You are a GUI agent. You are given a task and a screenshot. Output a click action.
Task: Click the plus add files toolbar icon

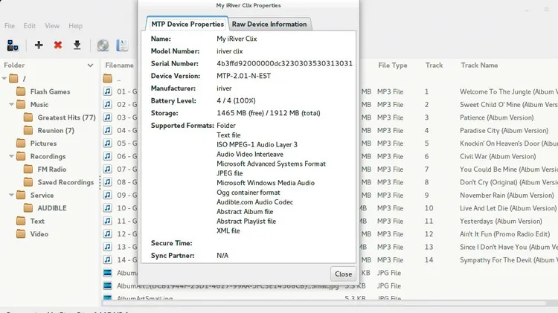click(x=39, y=45)
